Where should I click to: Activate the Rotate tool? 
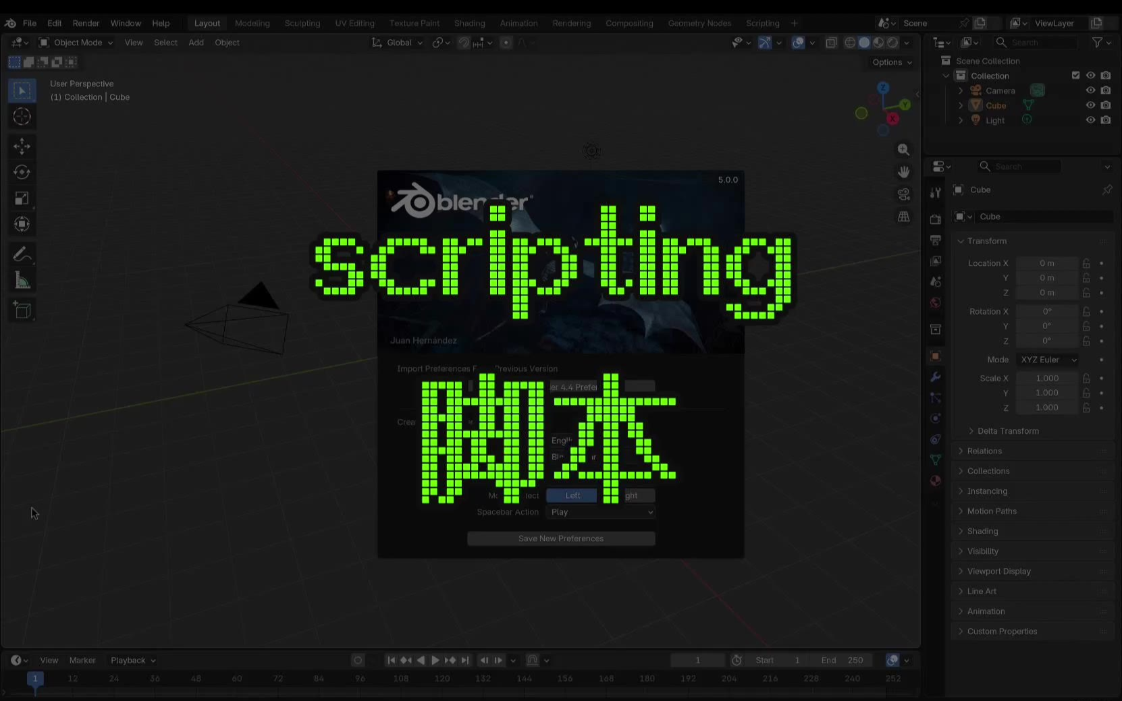click(x=22, y=173)
